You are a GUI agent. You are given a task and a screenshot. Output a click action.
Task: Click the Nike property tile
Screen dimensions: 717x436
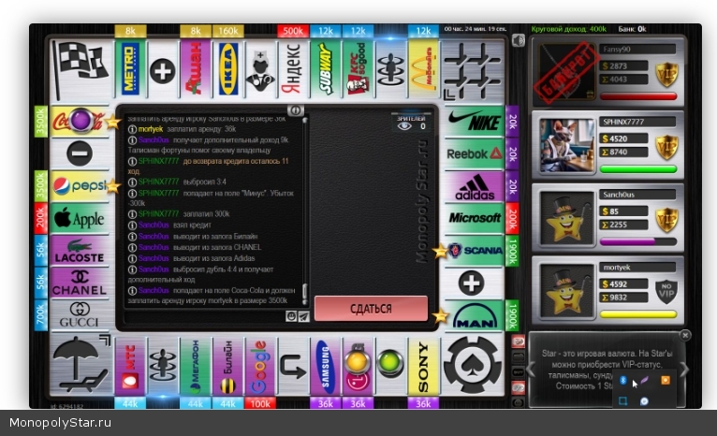(475, 122)
